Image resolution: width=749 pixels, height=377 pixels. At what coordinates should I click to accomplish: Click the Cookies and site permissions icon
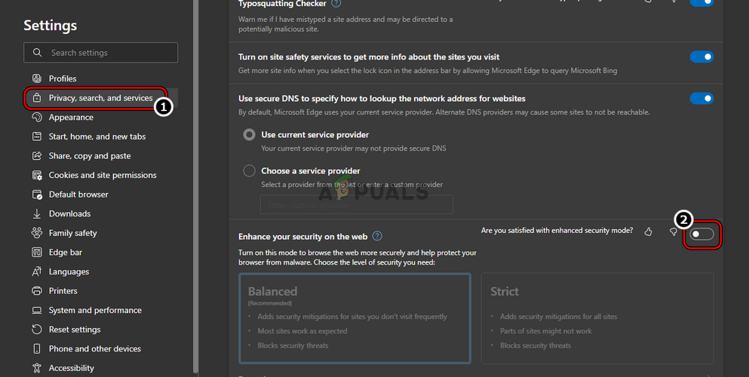click(37, 175)
